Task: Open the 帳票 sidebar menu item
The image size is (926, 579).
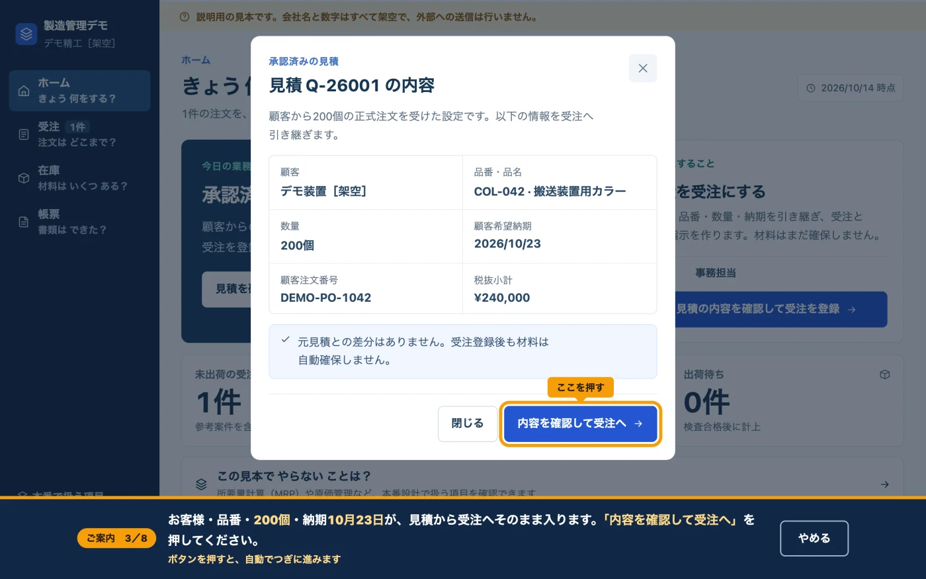Action: (x=79, y=222)
